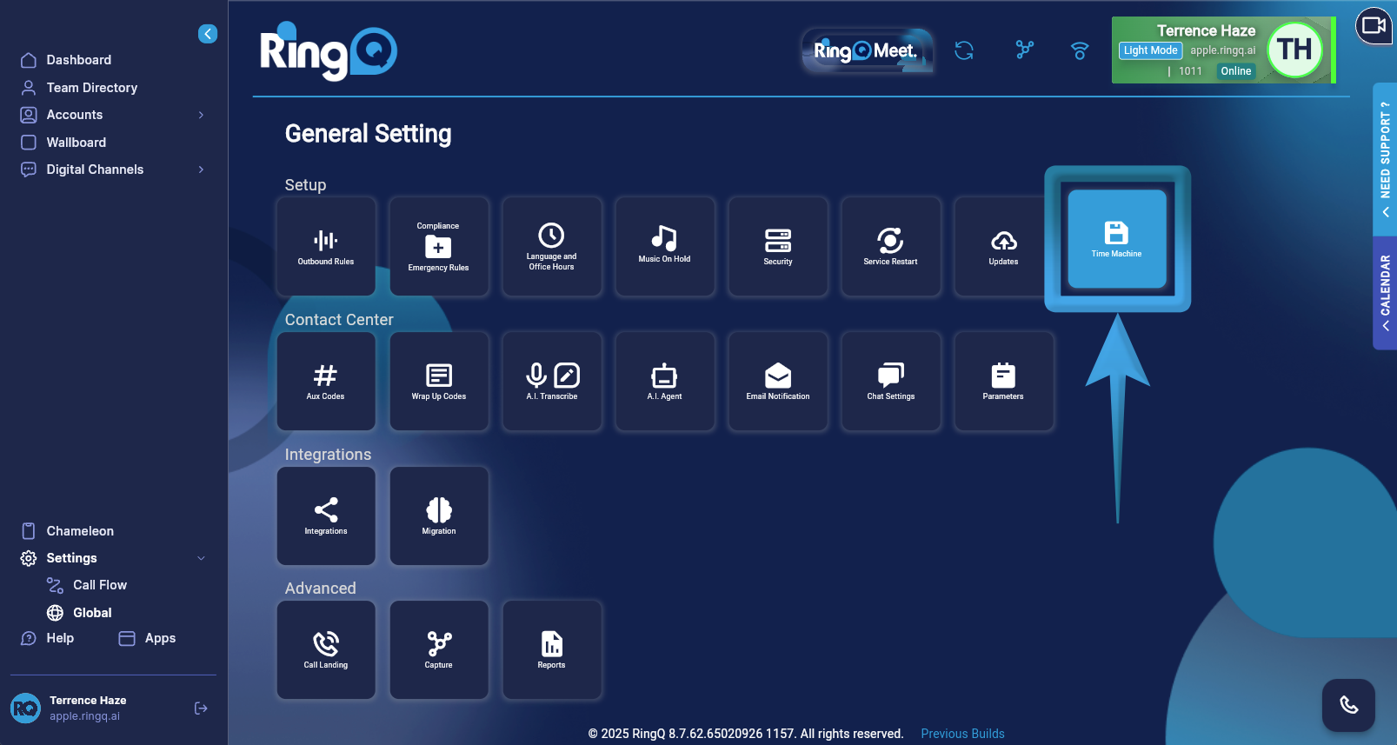Click the RingQ logo
This screenshot has width=1397, height=745.
(x=329, y=51)
